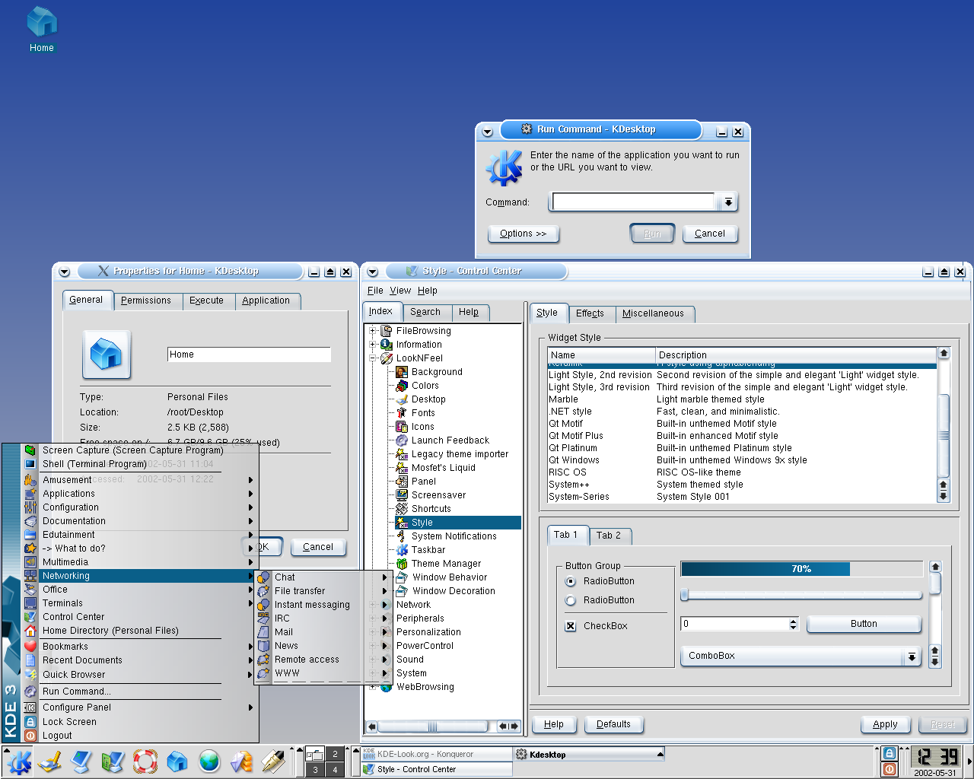Launch the fountain pen editor panel icon

(272, 761)
